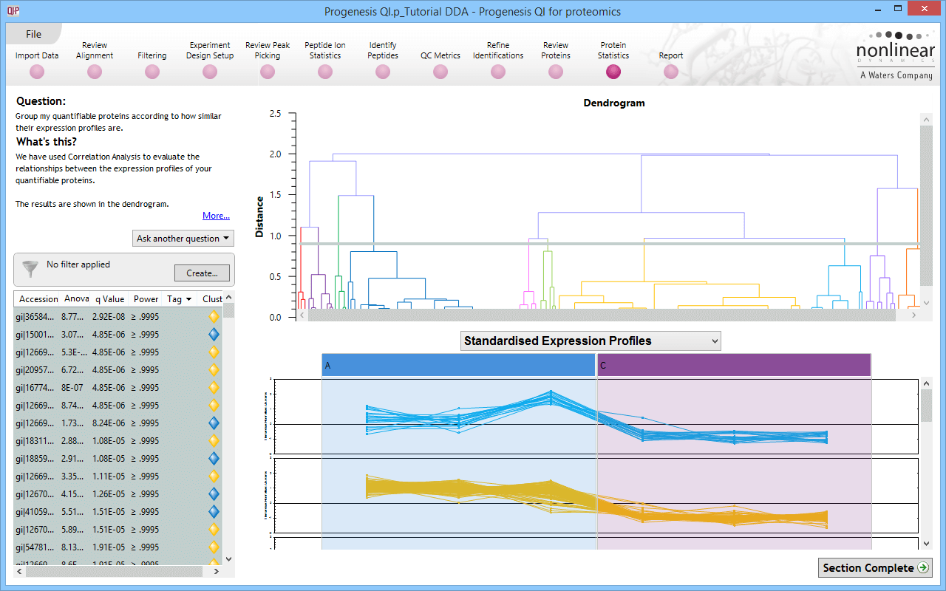Open Peptide Ion Statistics step
This screenshot has height=591, width=946.
point(325,72)
